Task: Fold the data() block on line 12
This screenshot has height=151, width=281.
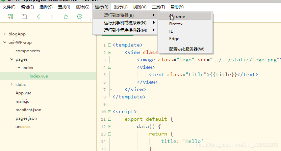Action: pyautogui.click(x=109, y=127)
